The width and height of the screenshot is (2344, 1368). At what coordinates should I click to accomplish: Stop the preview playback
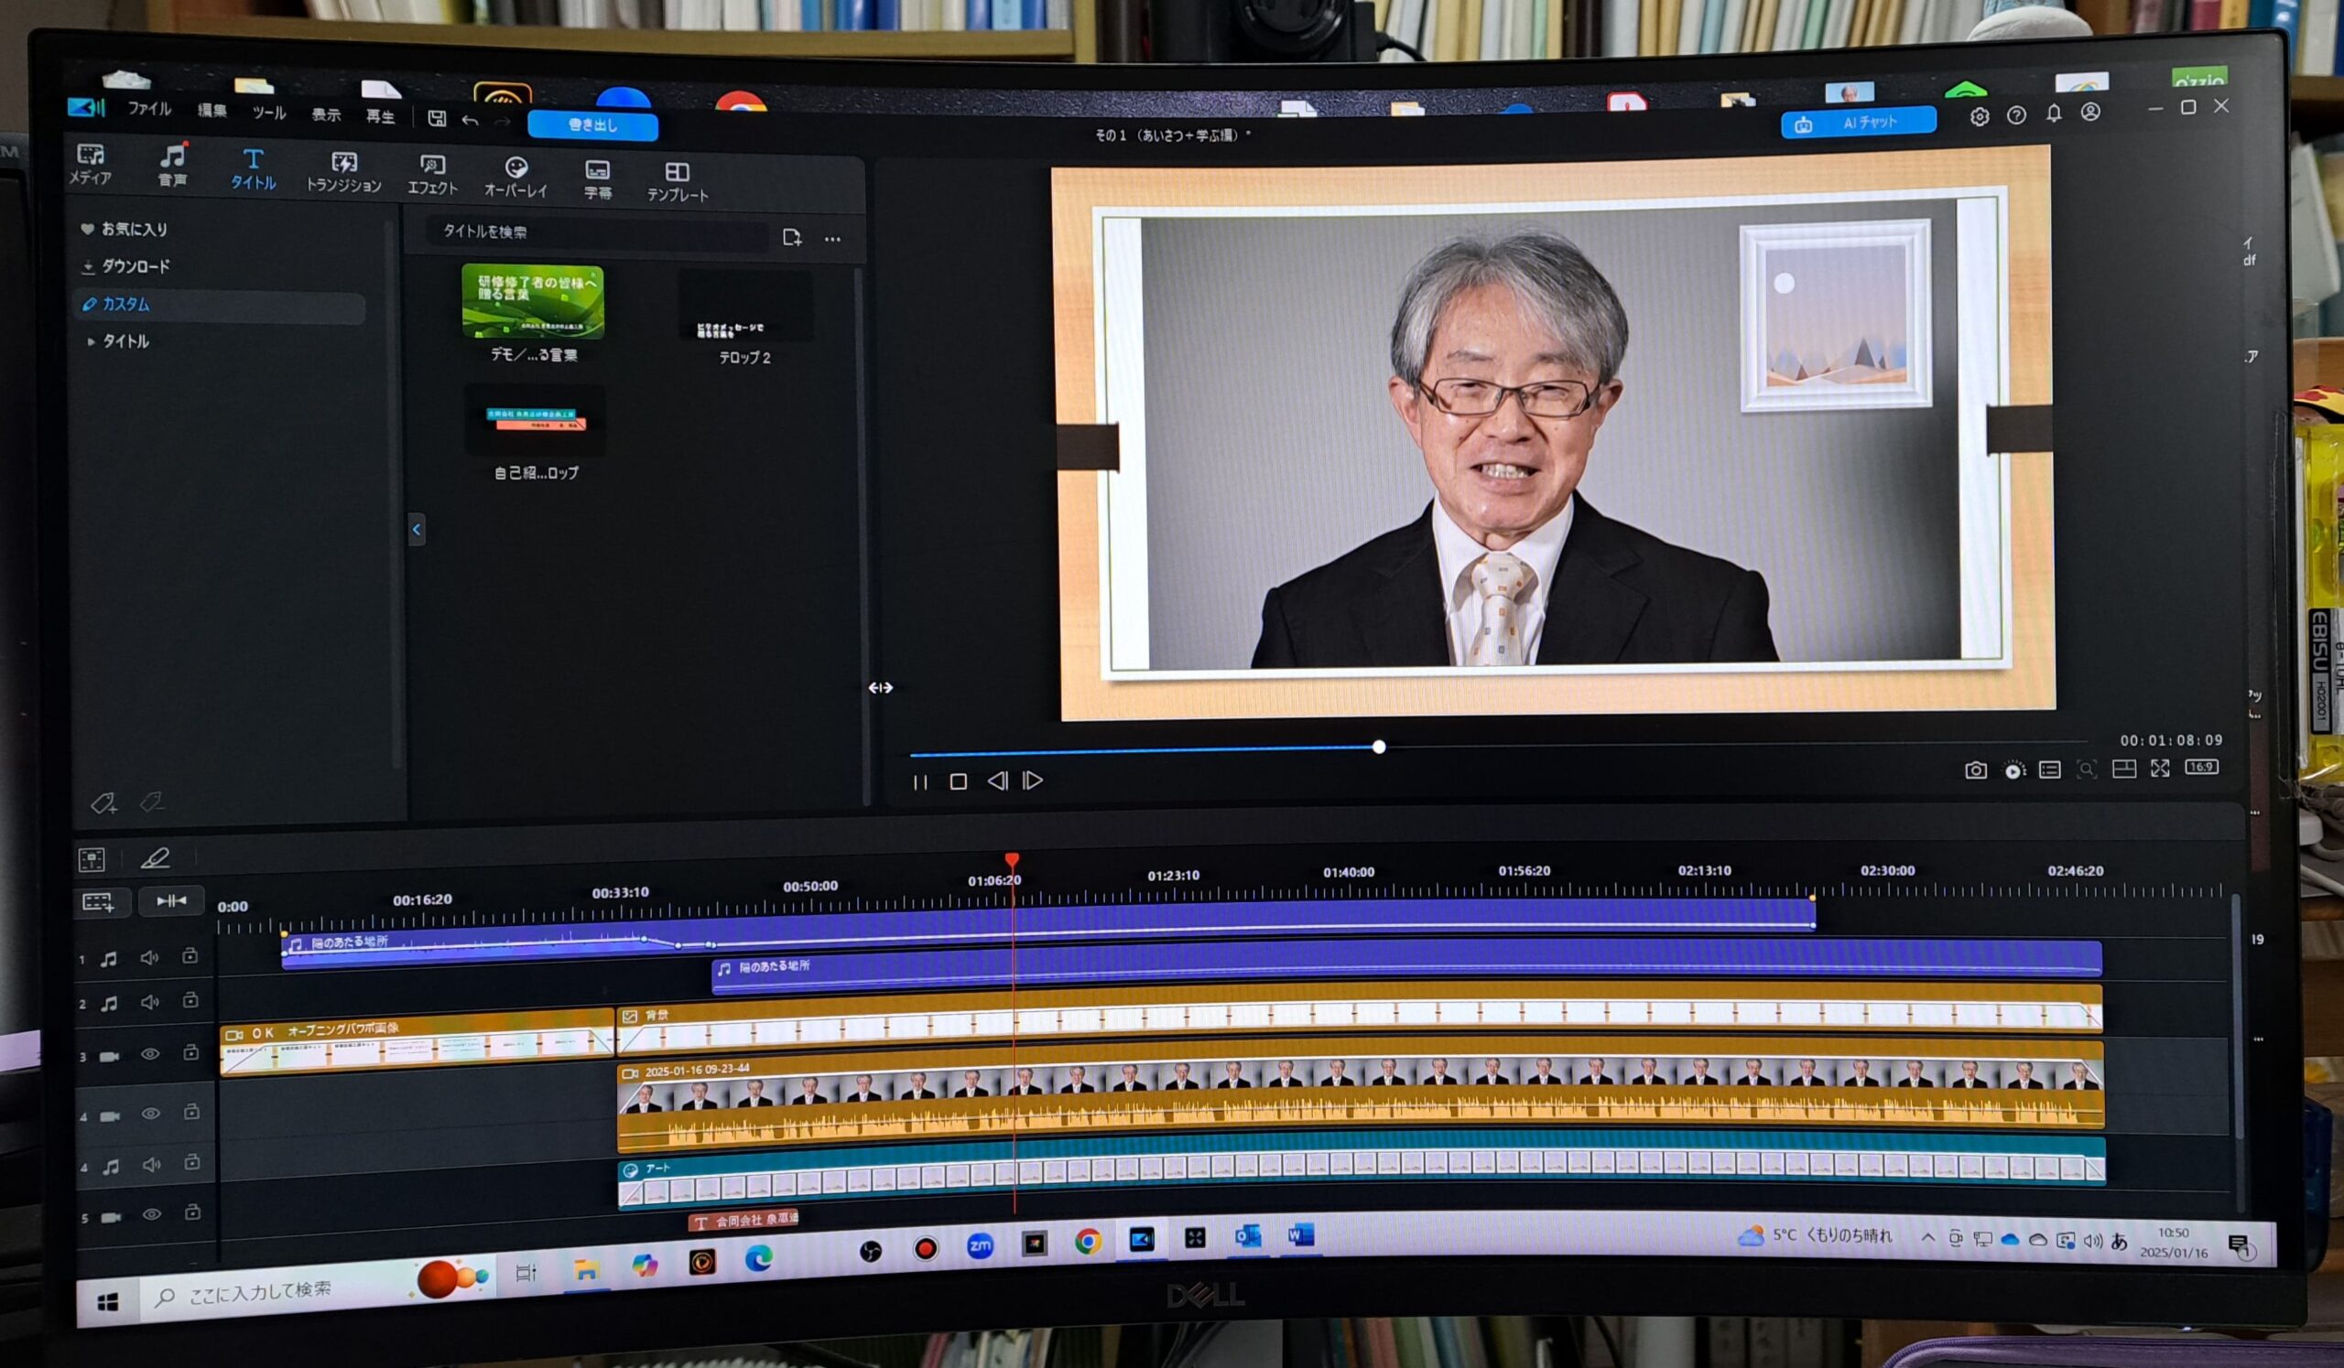[x=958, y=781]
